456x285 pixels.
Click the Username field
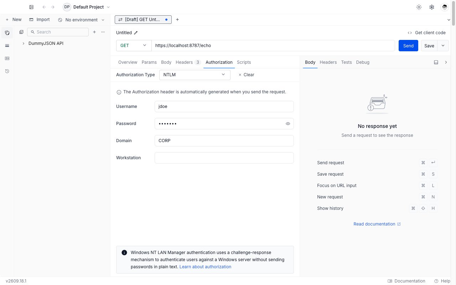pos(224,107)
